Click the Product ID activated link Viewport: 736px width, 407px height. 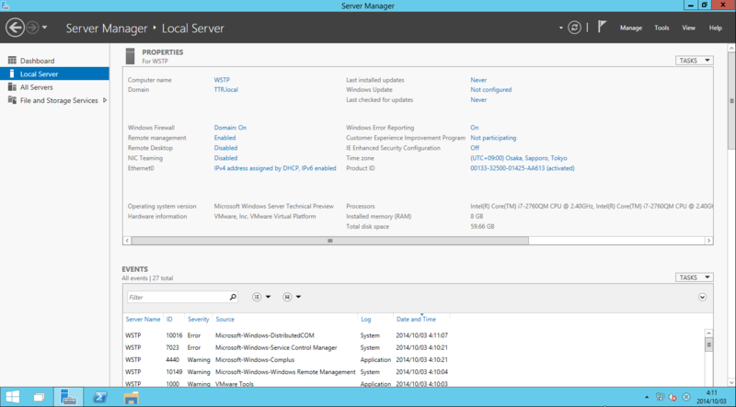(523, 168)
